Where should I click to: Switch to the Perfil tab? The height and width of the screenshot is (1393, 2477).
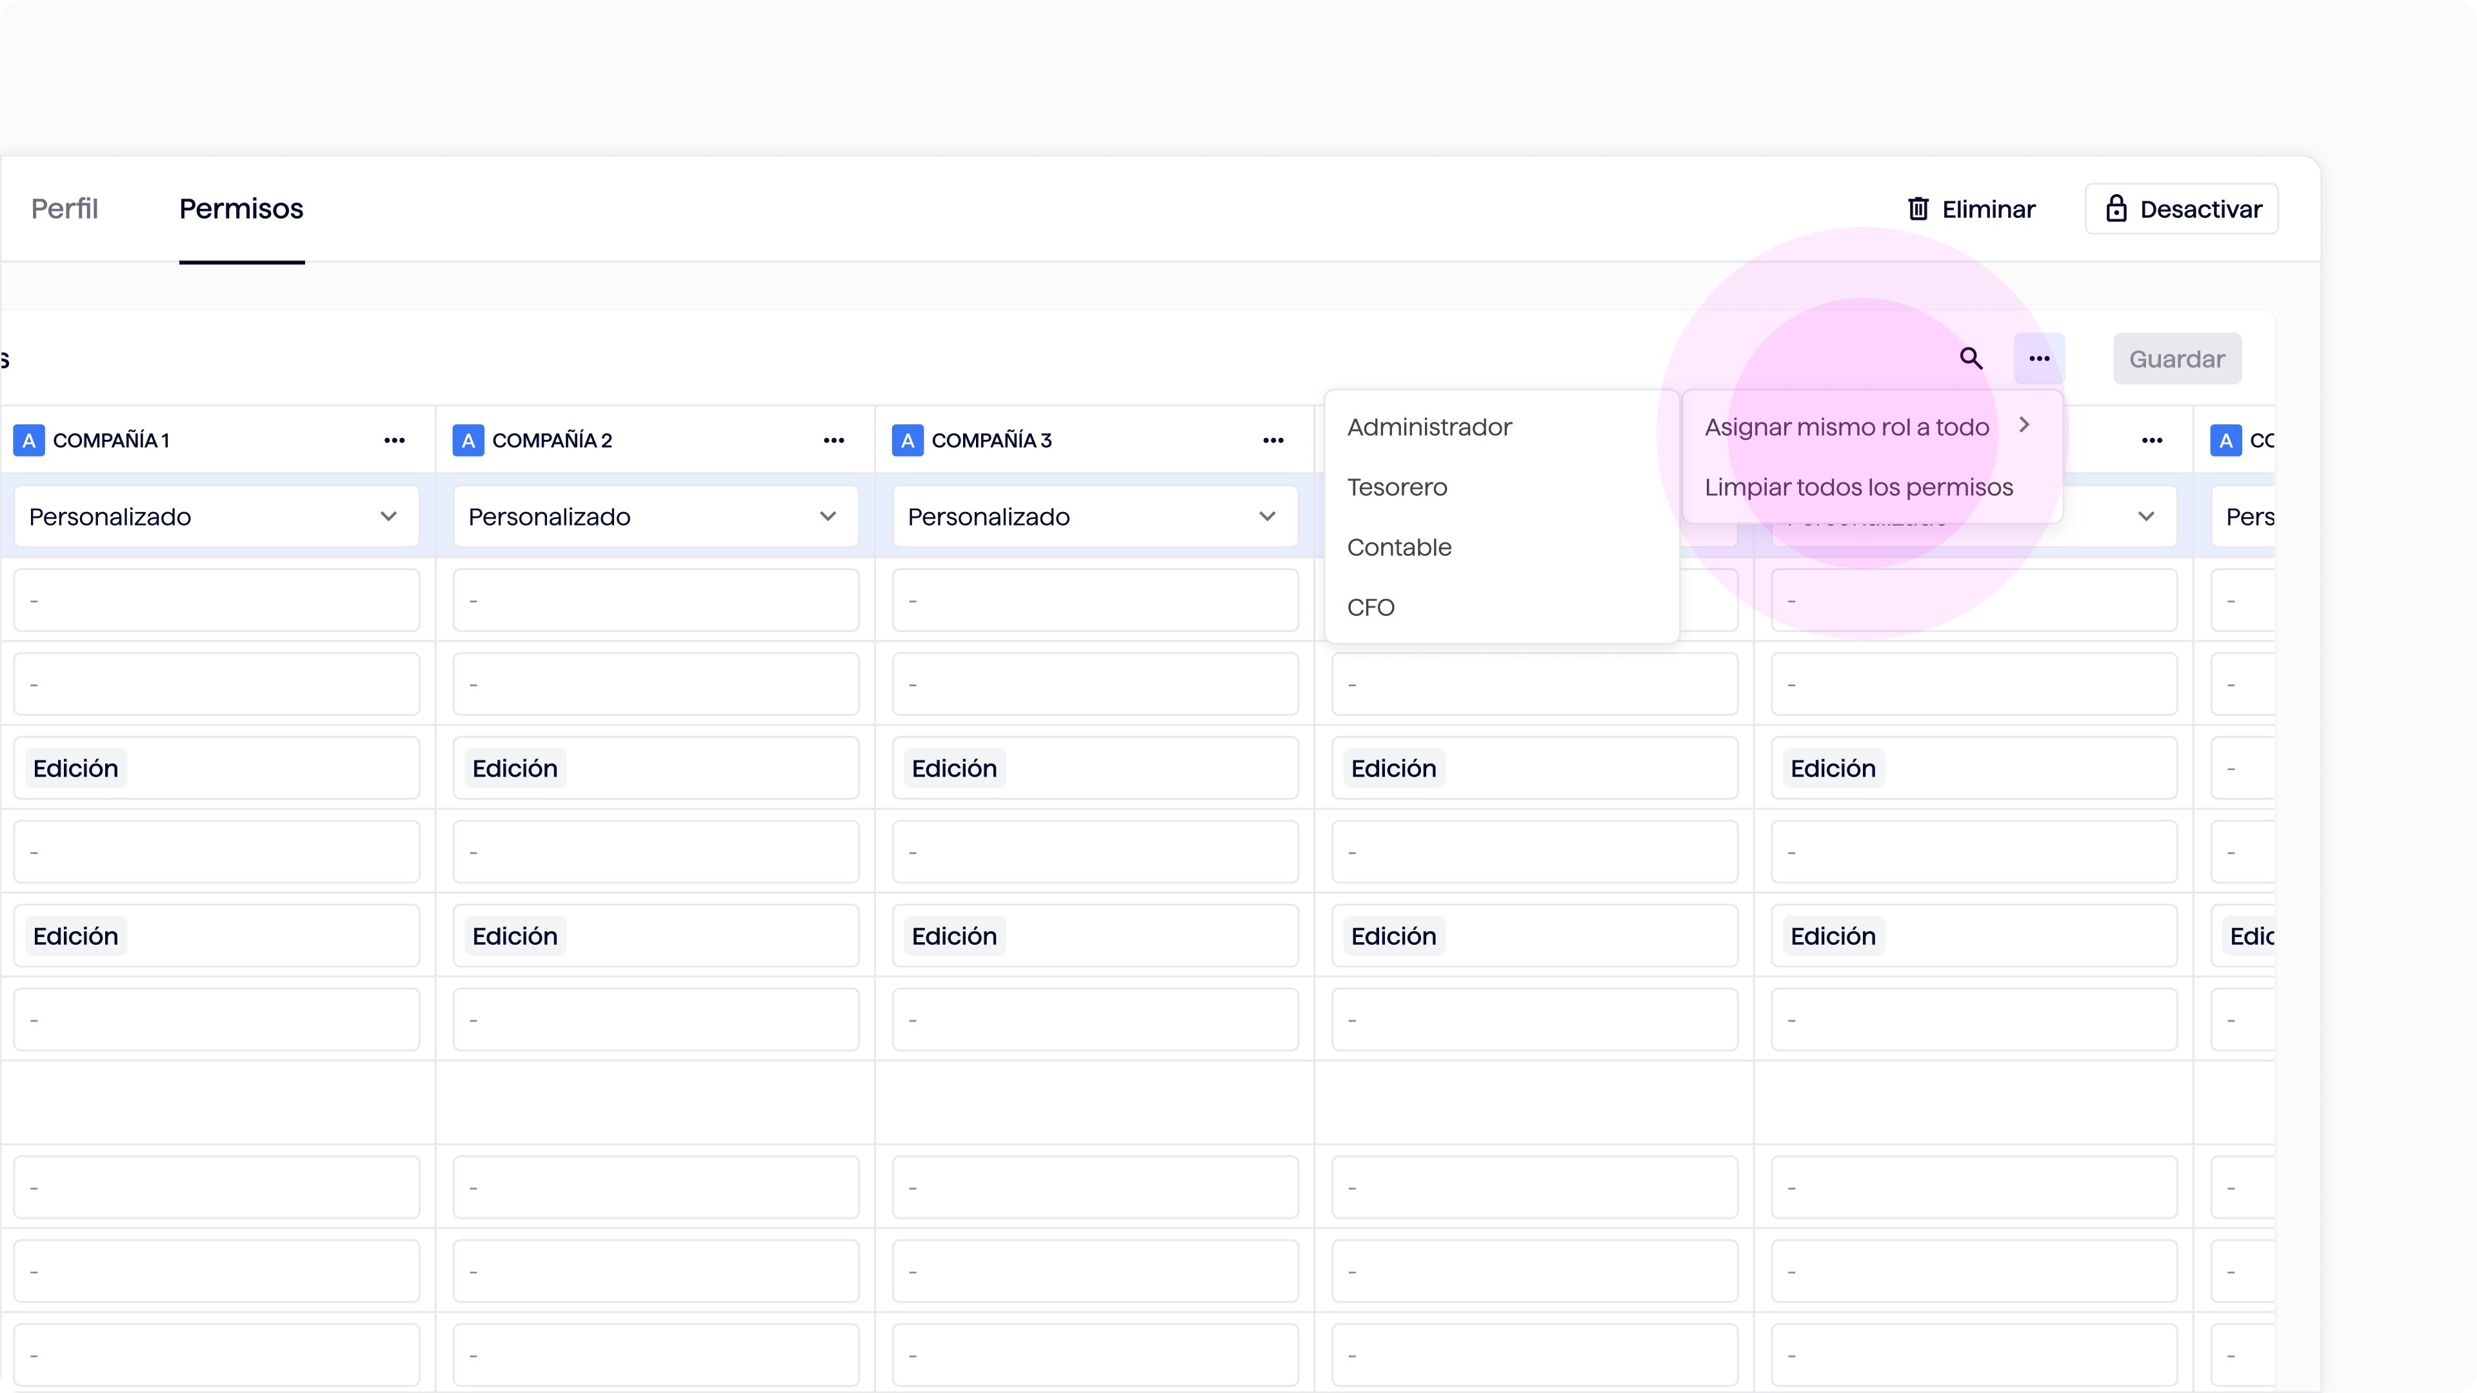pos(65,208)
